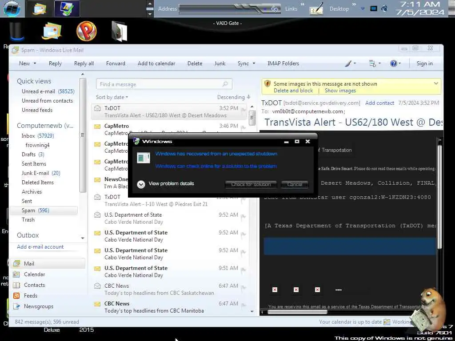Expand the Links toolbar chevron

click(302, 4)
